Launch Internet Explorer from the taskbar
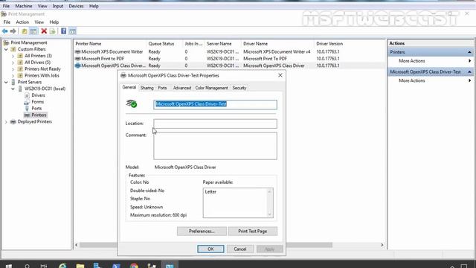Screen dimensions: 476x268 [x=62, y=266]
